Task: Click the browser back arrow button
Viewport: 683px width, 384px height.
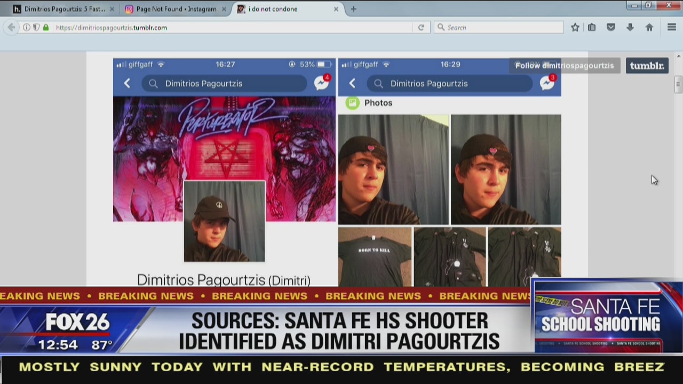Action: click(11, 27)
